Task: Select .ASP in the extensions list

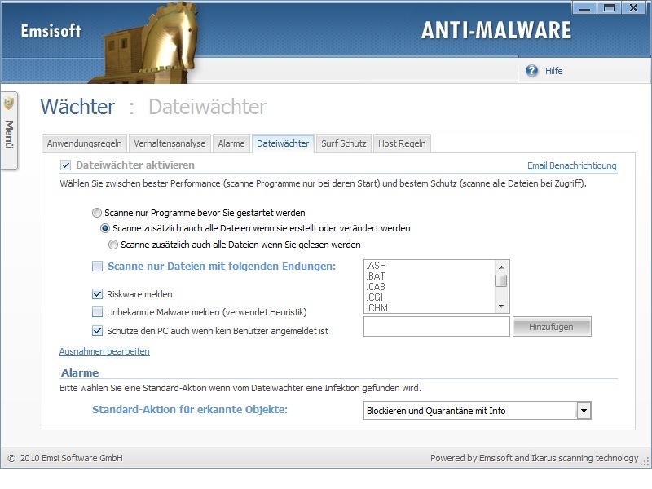Action: point(376,266)
